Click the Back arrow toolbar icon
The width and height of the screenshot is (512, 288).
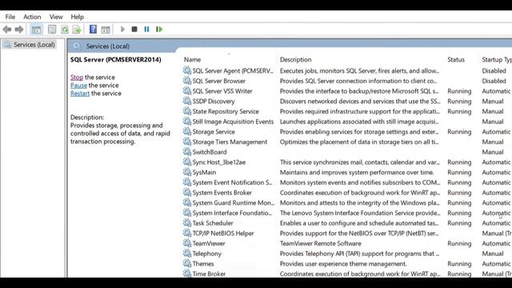(x=7, y=30)
